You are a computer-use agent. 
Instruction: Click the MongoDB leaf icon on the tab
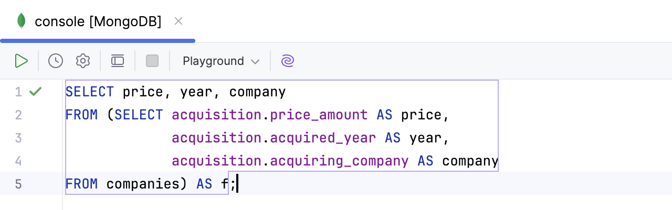[x=22, y=21]
